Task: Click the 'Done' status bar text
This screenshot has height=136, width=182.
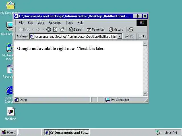Action: pos(23,100)
